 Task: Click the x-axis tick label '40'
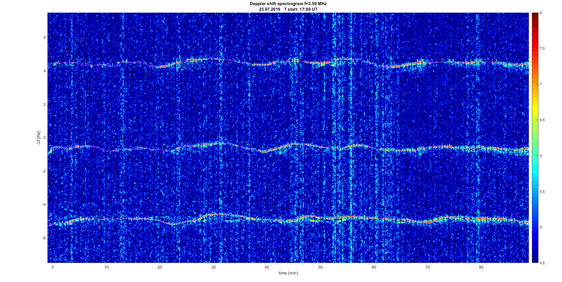[267, 267]
